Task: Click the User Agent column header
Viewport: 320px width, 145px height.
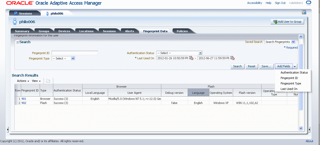Action: click(x=134, y=93)
